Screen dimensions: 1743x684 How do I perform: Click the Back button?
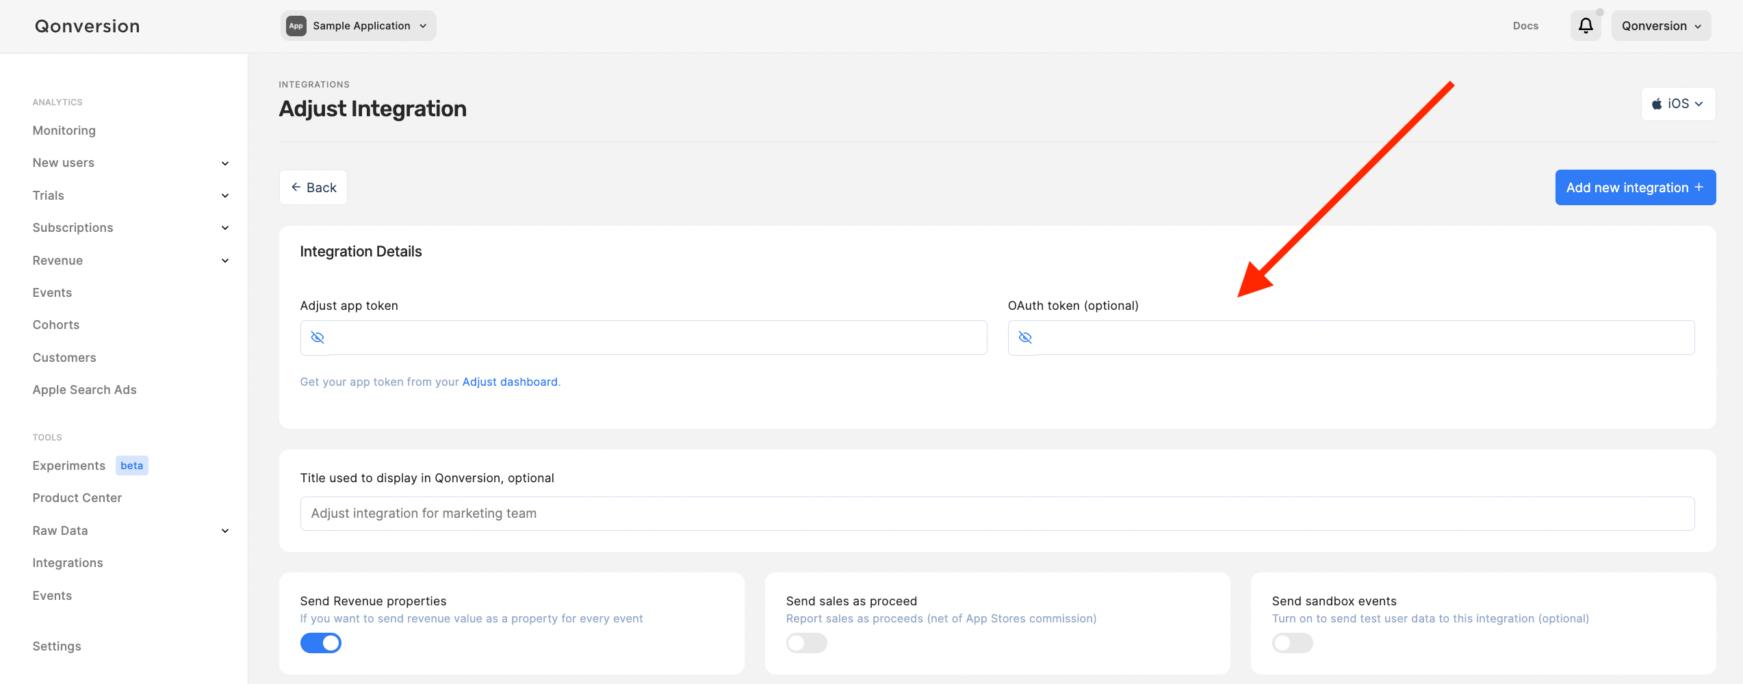click(x=313, y=187)
